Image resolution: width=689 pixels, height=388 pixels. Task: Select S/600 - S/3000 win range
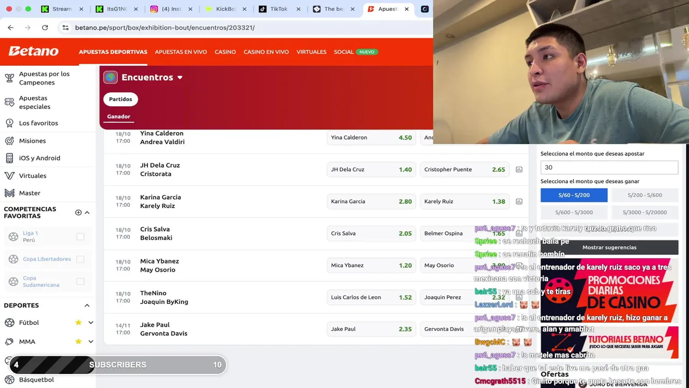(x=574, y=212)
